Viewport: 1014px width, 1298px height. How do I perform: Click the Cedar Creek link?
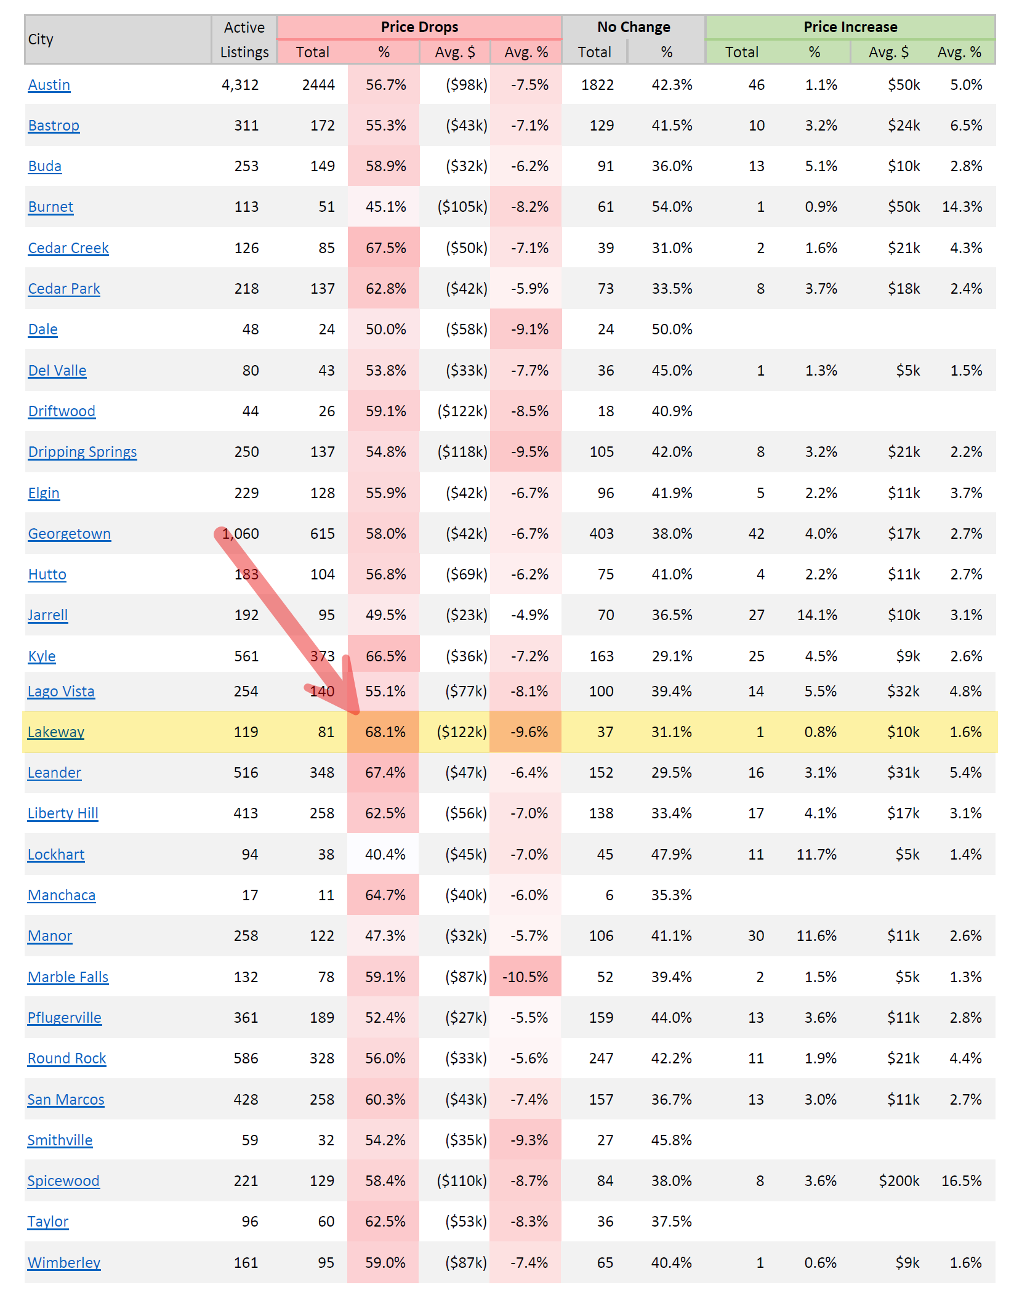click(68, 248)
